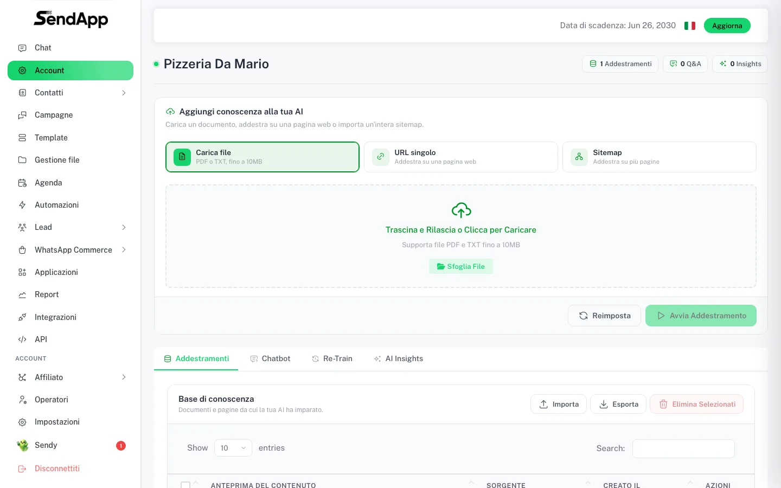The height and width of the screenshot is (488, 781).
Task: Open Account in the sidebar
Action: point(71,70)
